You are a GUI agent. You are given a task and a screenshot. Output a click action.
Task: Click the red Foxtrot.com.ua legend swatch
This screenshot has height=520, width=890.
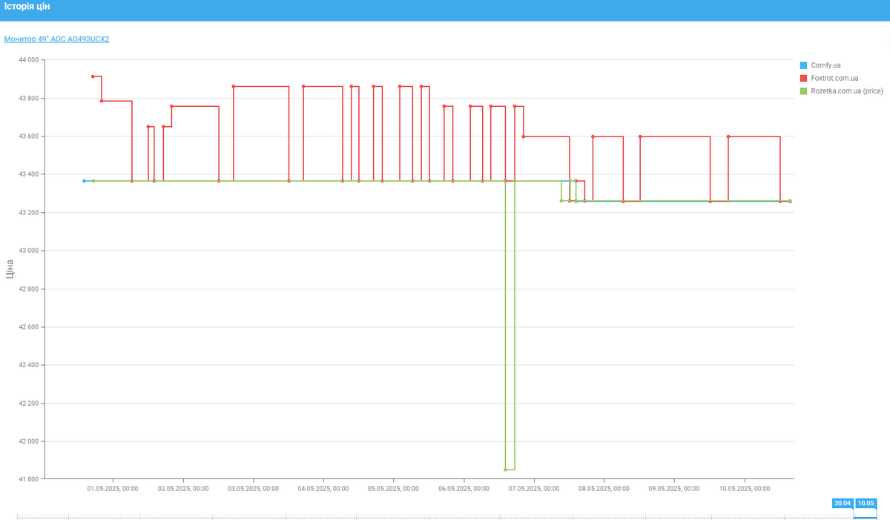(x=803, y=78)
